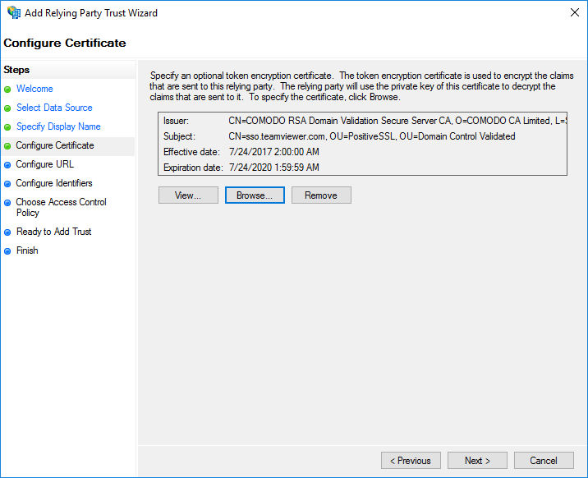Click blue bullet beside Configure Identifiers
This screenshot has width=588, height=478.
(x=7, y=184)
